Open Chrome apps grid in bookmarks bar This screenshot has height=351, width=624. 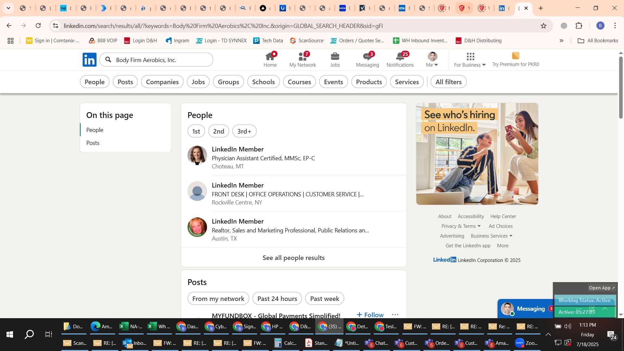(x=10, y=41)
